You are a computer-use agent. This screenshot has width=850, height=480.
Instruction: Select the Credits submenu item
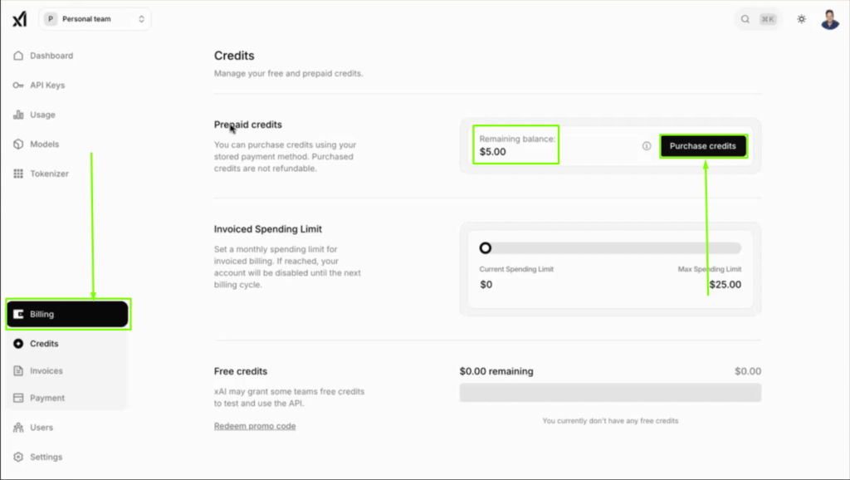pos(44,344)
